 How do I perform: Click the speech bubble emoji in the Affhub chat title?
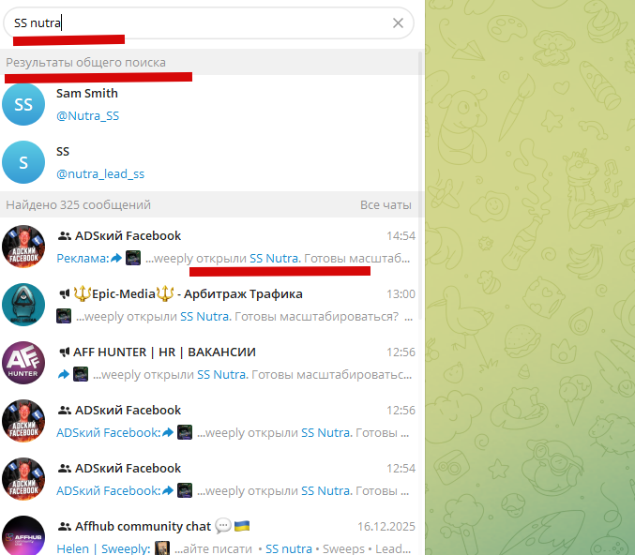pos(223,526)
